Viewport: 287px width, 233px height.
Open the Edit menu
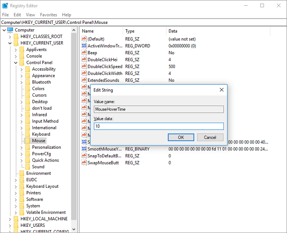(x=17, y=15)
